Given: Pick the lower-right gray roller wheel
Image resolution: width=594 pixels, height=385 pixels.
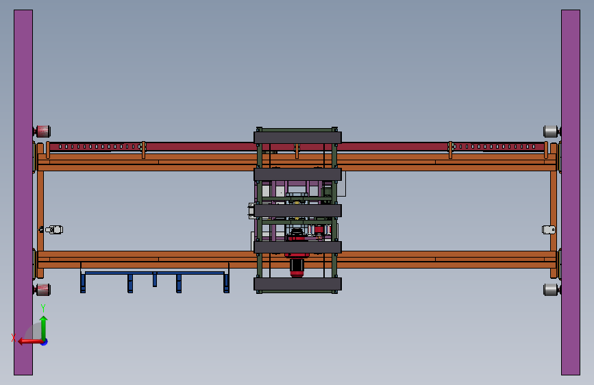Looking at the screenshot, I should coord(551,290).
